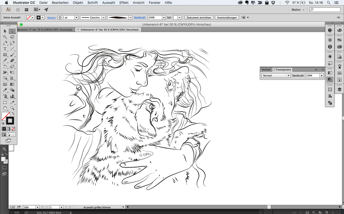Viewport: 344px width, 214px height.
Task: Open the Fenster menu
Action: (155, 3)
